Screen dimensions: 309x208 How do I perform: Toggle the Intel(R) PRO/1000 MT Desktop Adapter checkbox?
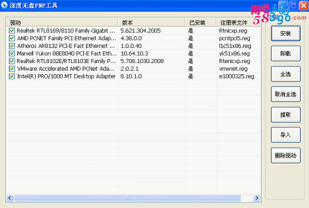[x=12, y=76]
